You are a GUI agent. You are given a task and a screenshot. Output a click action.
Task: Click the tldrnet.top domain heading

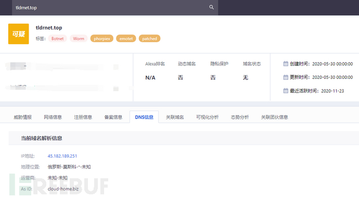49,27
